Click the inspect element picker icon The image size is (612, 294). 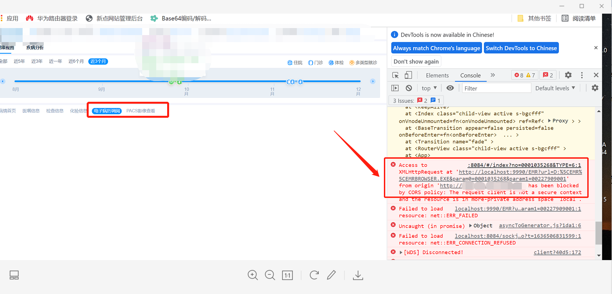pos(396,75)
